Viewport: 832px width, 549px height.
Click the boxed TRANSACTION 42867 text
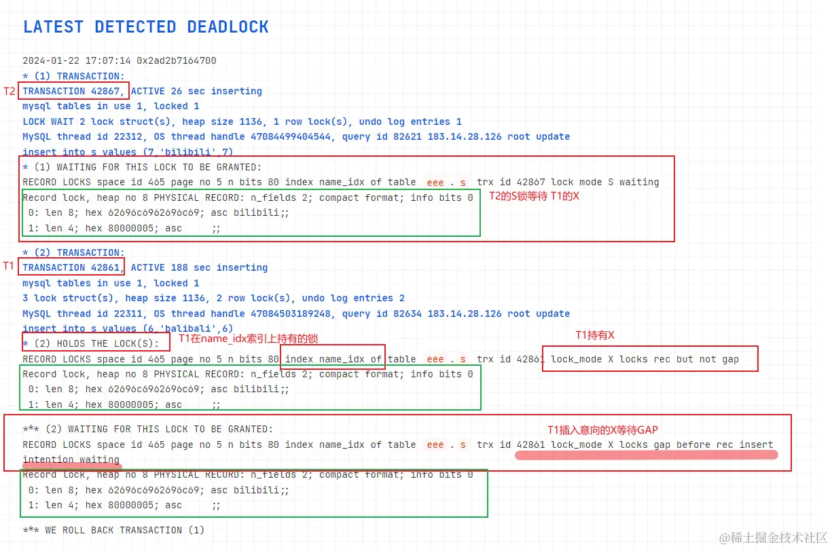point(73,91)
